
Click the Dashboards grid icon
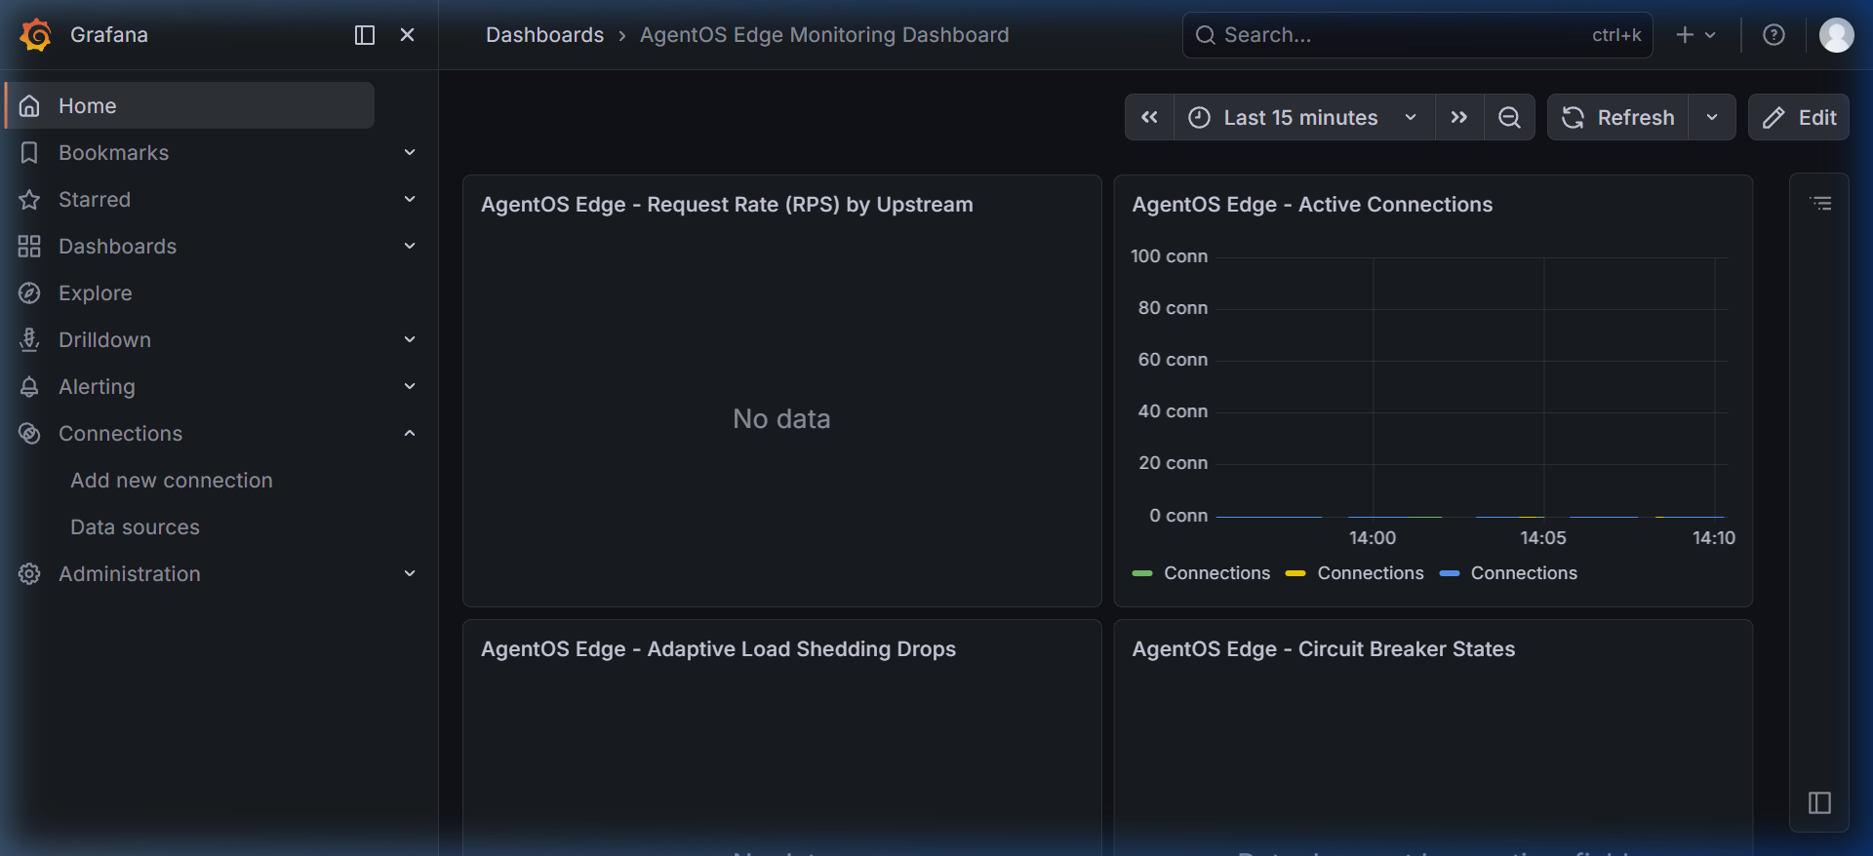tap(29, 247)
